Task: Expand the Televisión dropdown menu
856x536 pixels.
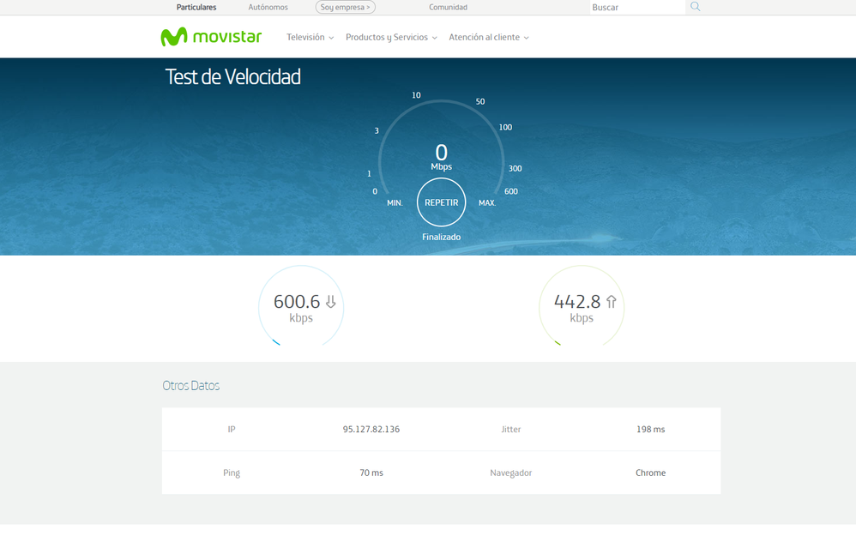Action: click(x=310, y=38)
